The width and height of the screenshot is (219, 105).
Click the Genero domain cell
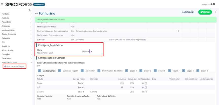[94, 92]
